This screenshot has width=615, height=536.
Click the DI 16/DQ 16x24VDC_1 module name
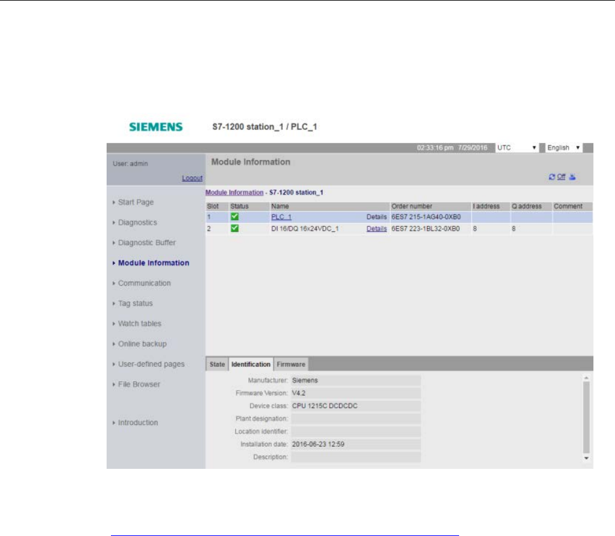(x=305, y=229)
